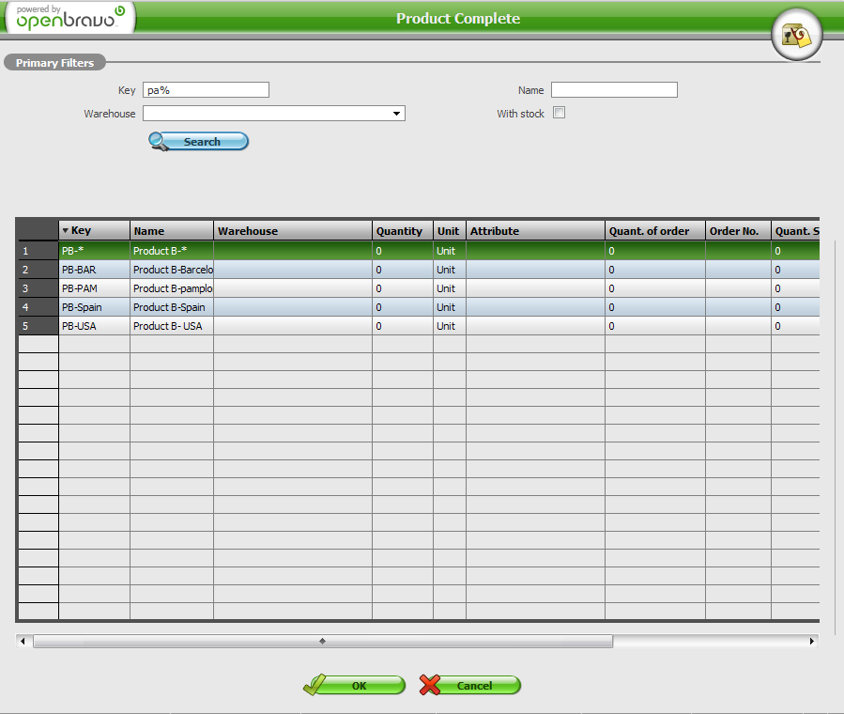Viewport: 844px width, 714px height.
Task: Click the product selector icon in header
Action: (797, 35)
